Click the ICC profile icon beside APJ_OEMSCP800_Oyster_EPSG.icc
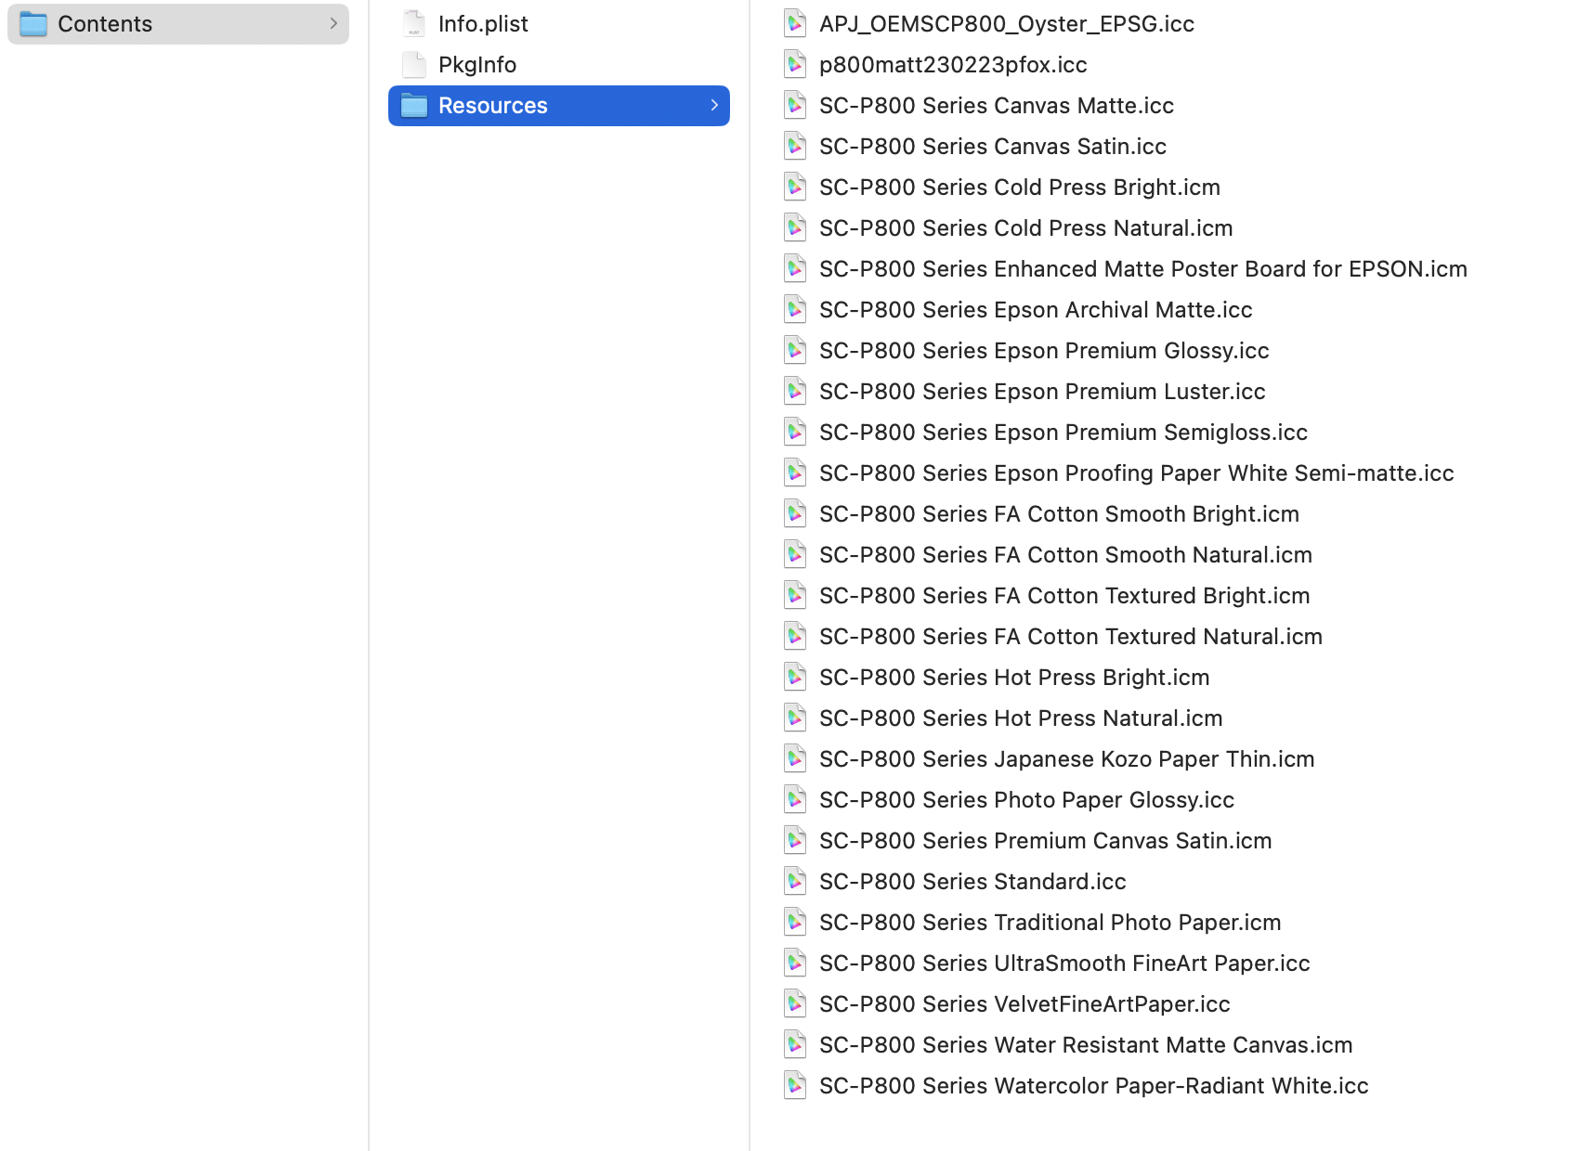This screenshot has width=1592, height=1151. [x=795, y=23]
